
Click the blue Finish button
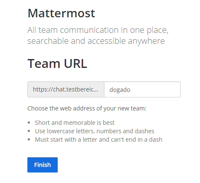(43, 165)
